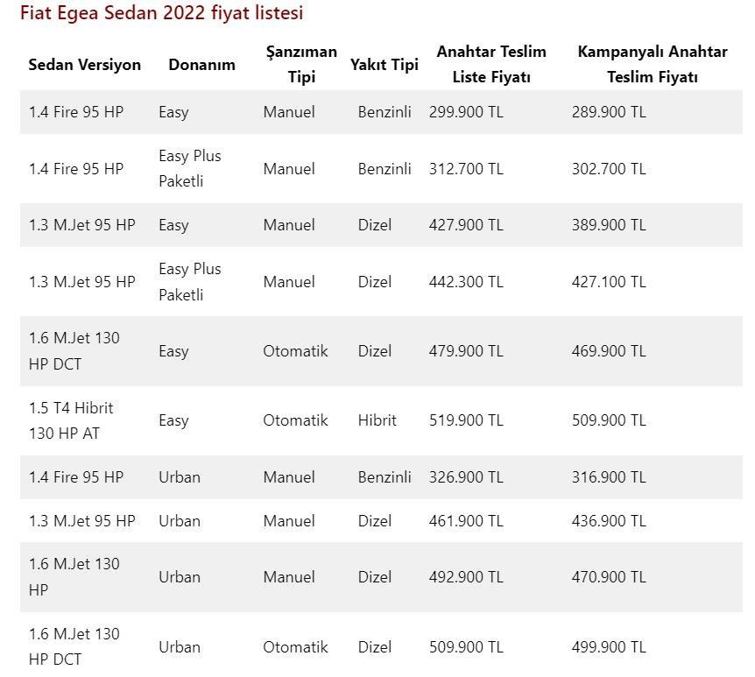Click 'Anahtar Teslim Liste Fiyatı' header
Screen dimensions: 755x677
click(x=491, y=64)
